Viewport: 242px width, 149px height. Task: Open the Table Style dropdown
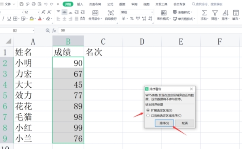pyautogui.click(x=183, y=12)
